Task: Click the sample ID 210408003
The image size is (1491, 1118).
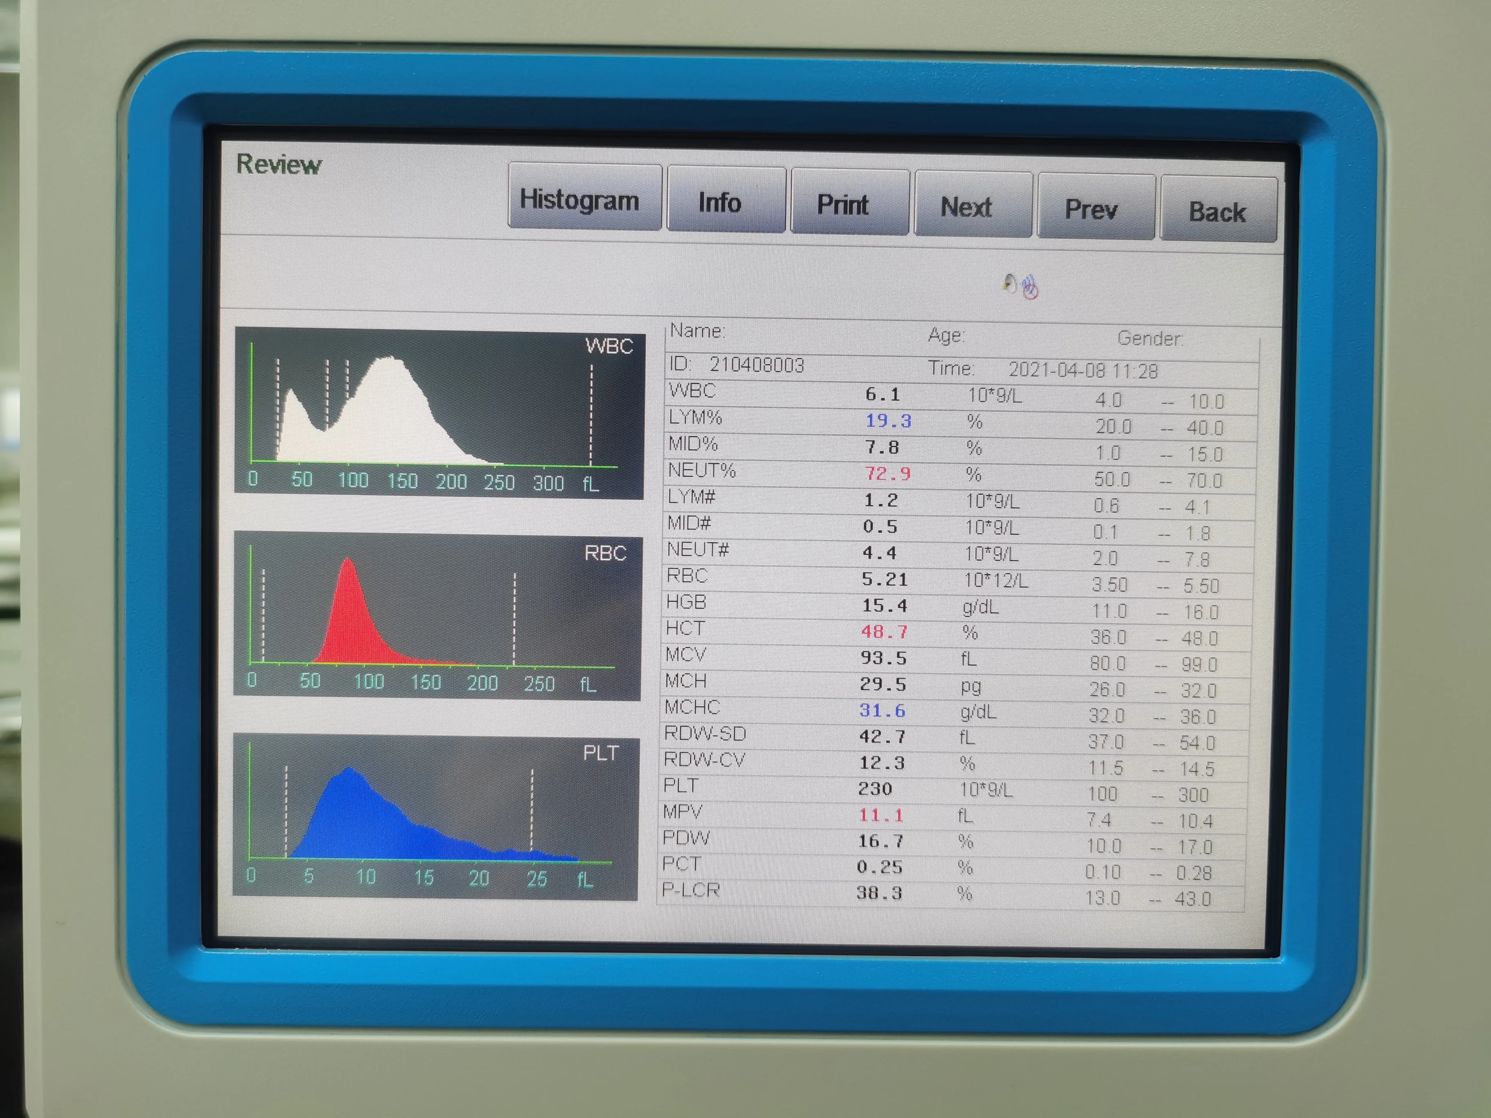Action: pyautogui.click(x=756, y=364)
